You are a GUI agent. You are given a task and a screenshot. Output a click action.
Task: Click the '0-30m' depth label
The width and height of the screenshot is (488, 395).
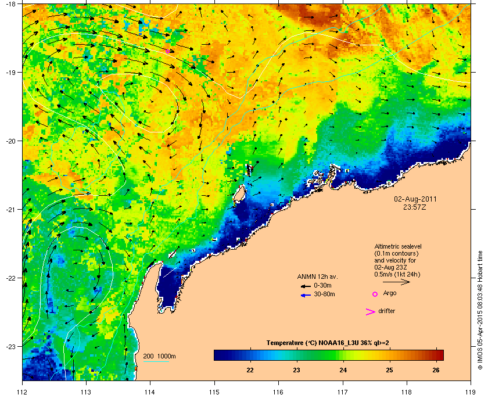coord(322,285)
